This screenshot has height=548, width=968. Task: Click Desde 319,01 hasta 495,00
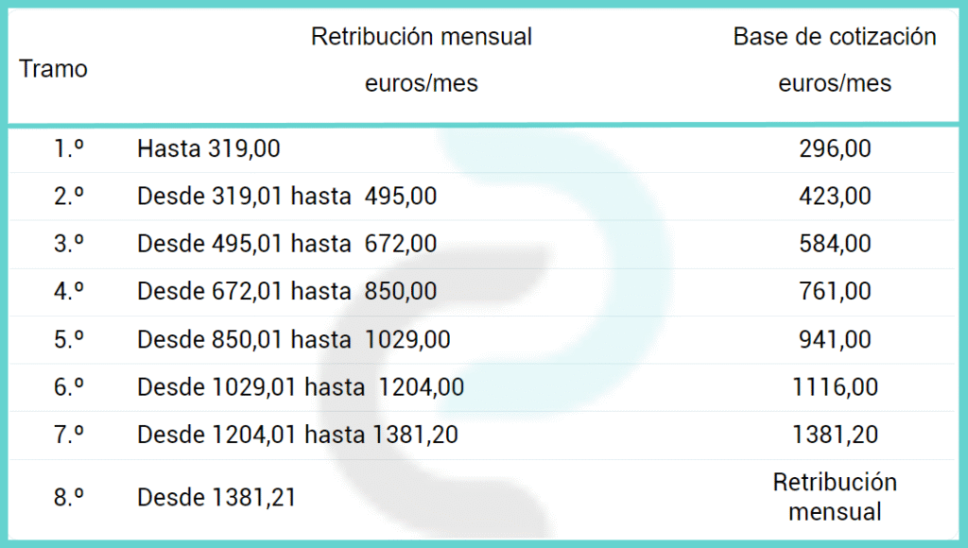[287, 197]
